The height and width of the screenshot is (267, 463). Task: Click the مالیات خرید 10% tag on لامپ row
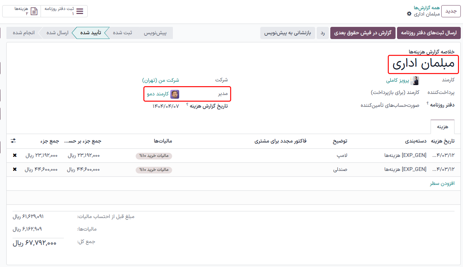click(x=154, y=156)
